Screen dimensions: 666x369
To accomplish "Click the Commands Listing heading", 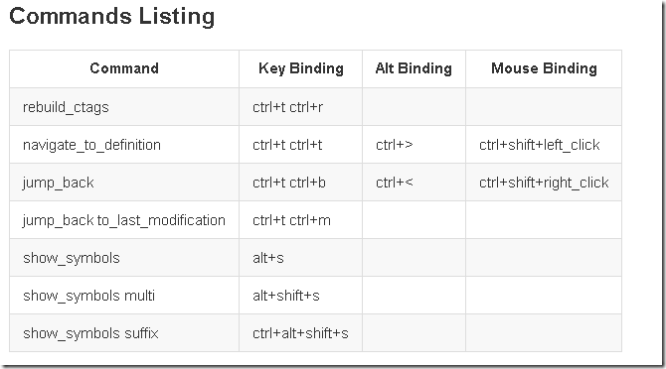I will [x=111, y=17].
